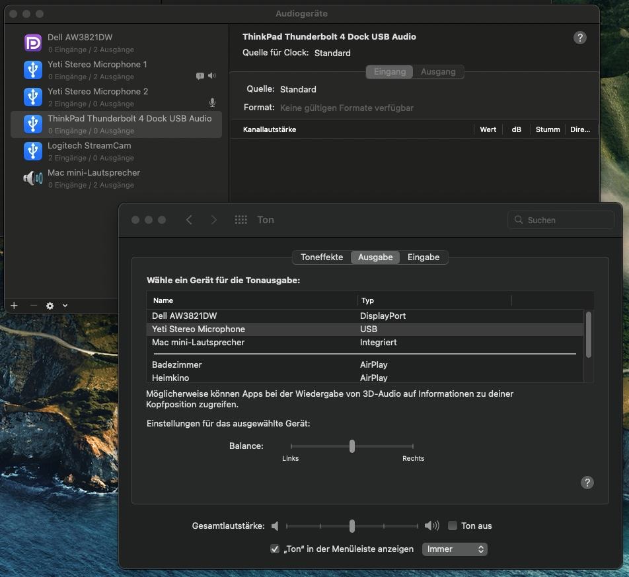Image resolution: width=629 pixels, height=577 pixels.
Task: Select ThinkPad Thunderbolt 4 Dock USB Audio
Action: pos(116,124)
